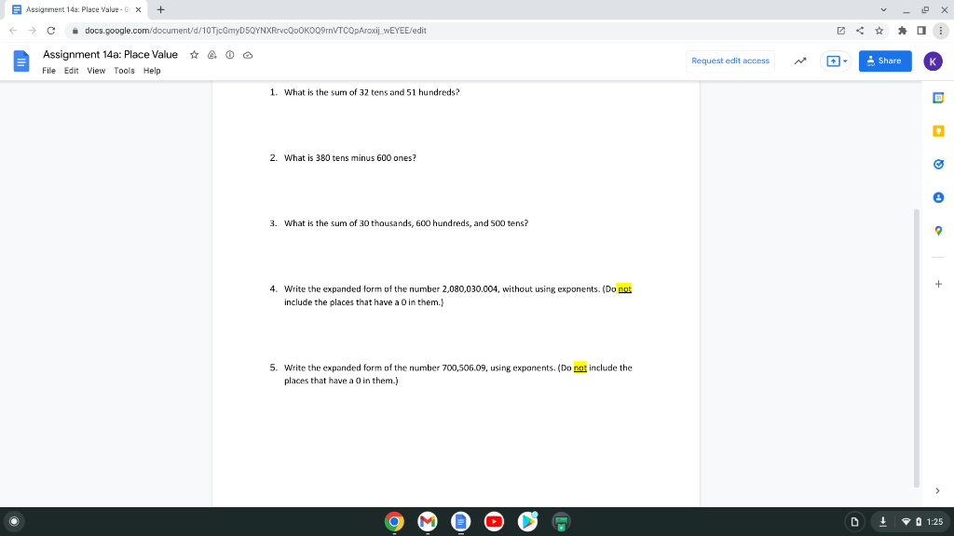The width and height of the screenshot is (954, 536).
Task: Show the document information icon
Action: (230, 55)
